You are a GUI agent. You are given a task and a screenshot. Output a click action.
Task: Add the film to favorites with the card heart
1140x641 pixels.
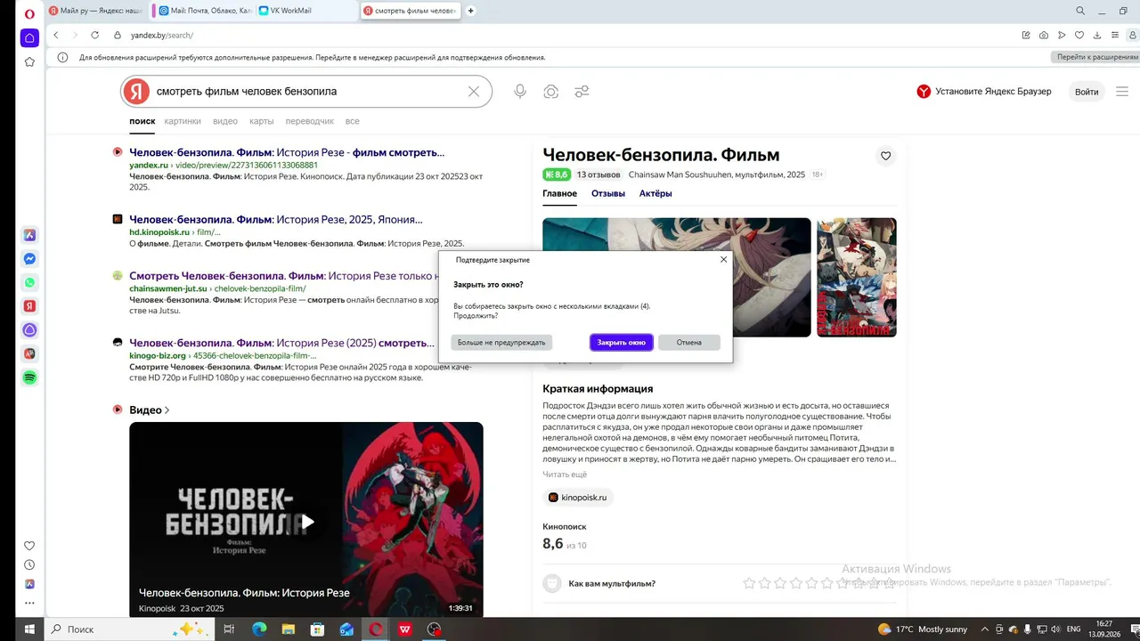pos(885,156)
